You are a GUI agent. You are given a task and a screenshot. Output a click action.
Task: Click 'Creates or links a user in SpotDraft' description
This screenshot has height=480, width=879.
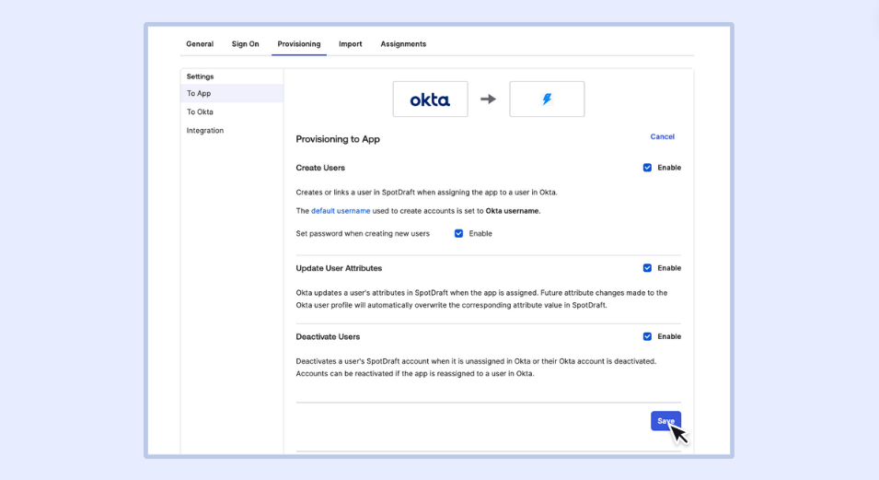426,192
